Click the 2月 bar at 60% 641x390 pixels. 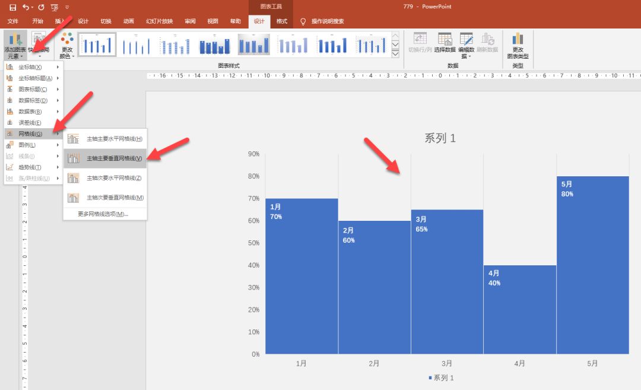point(375,287)
